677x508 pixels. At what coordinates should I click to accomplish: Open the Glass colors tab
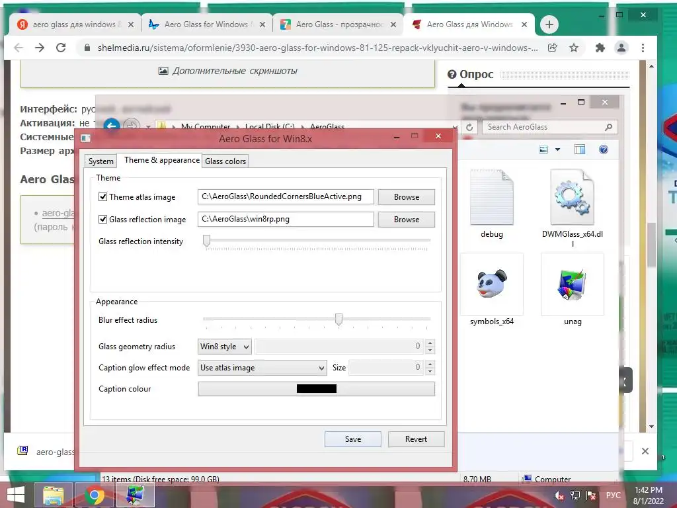[x=225, y=161]
